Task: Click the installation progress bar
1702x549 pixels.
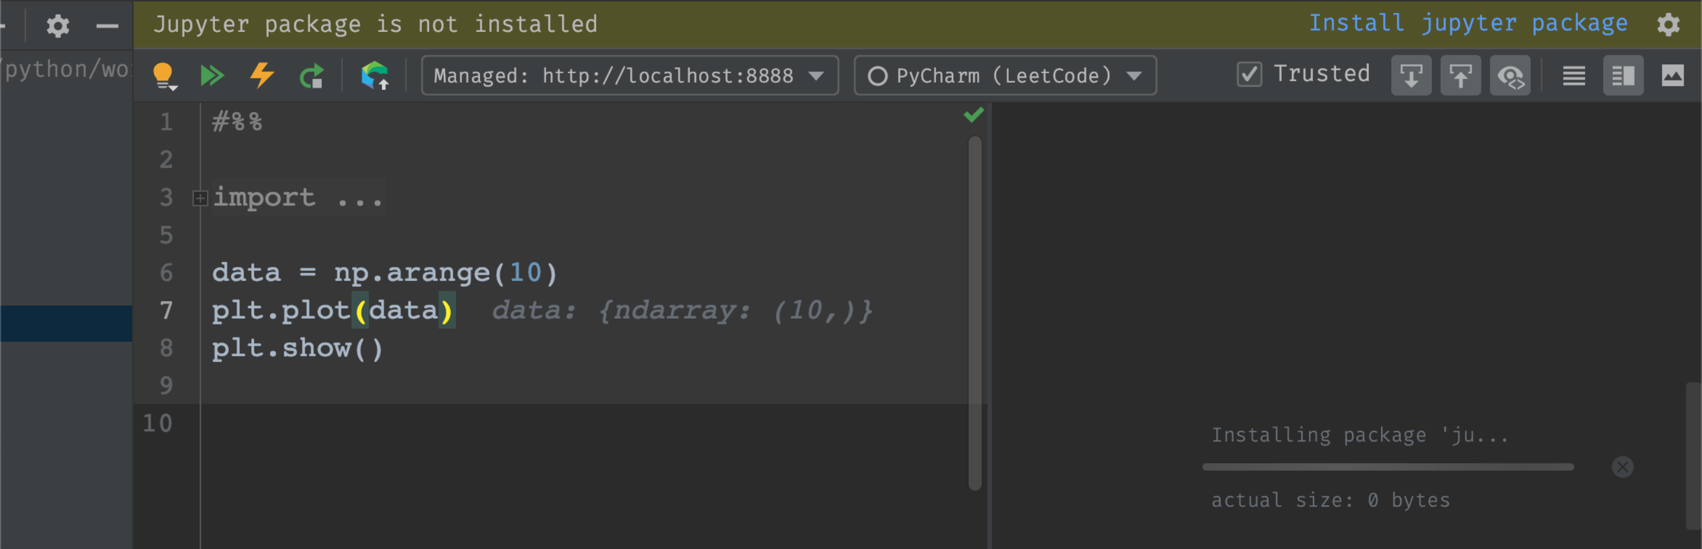Action: (x=1388, y=466)
